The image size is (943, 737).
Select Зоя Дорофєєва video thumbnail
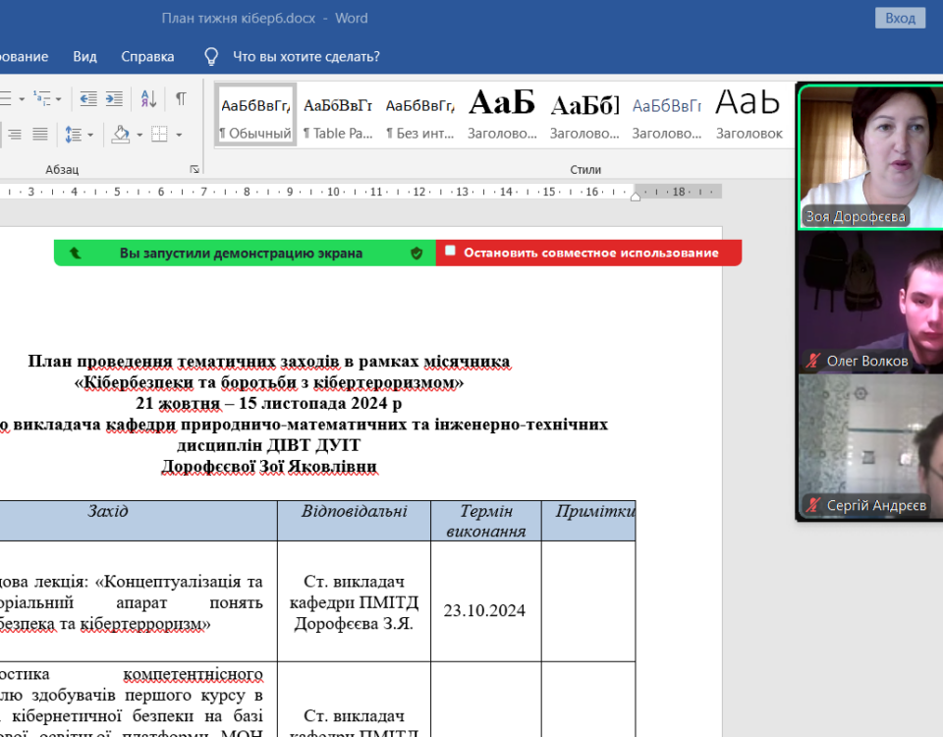tap(871, 157)
